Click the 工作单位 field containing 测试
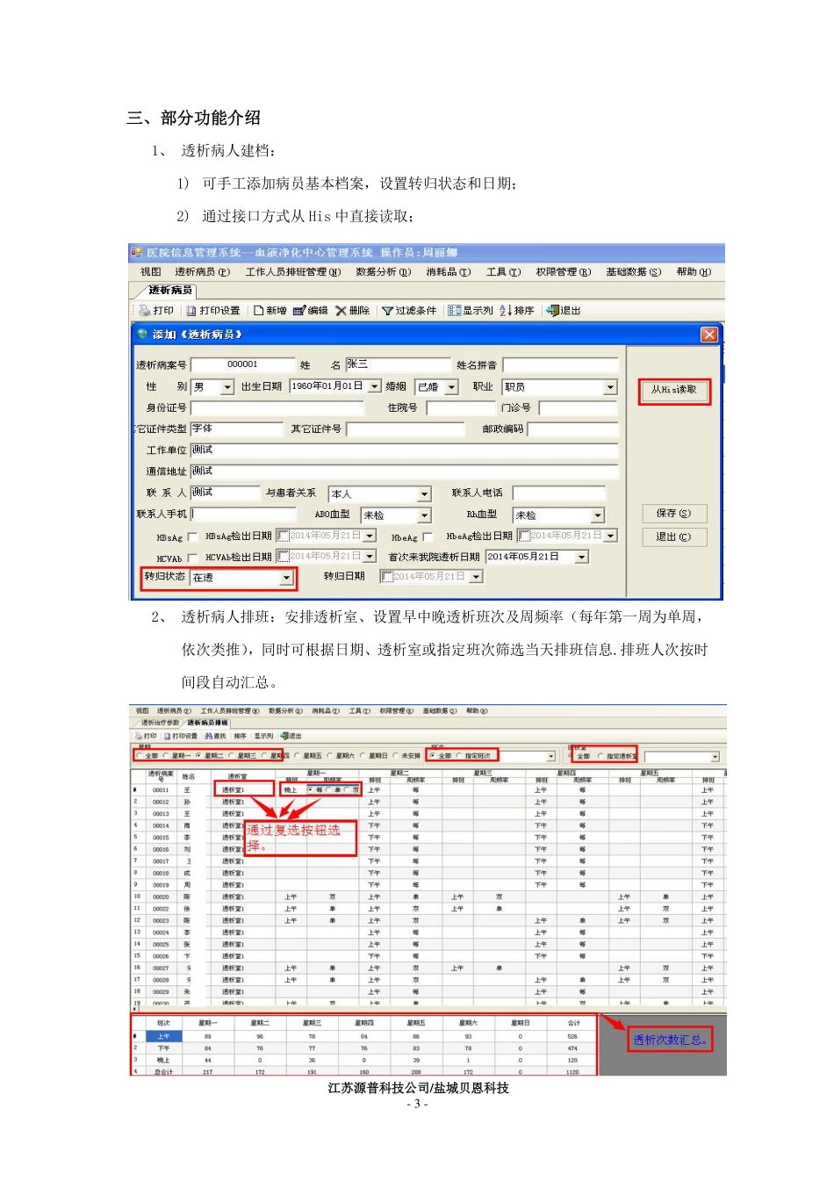Screen dimensions: 834x1181 pos(405,450)
